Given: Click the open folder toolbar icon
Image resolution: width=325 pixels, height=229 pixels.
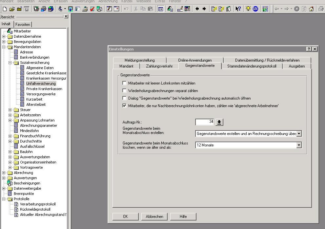Looking at the screenshot, I should (x=12, y=9).
